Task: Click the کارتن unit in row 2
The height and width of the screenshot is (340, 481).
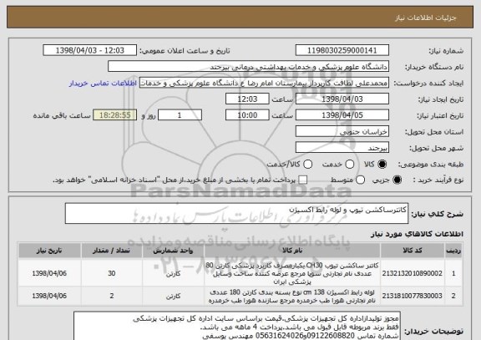Action: coord(173,296)
